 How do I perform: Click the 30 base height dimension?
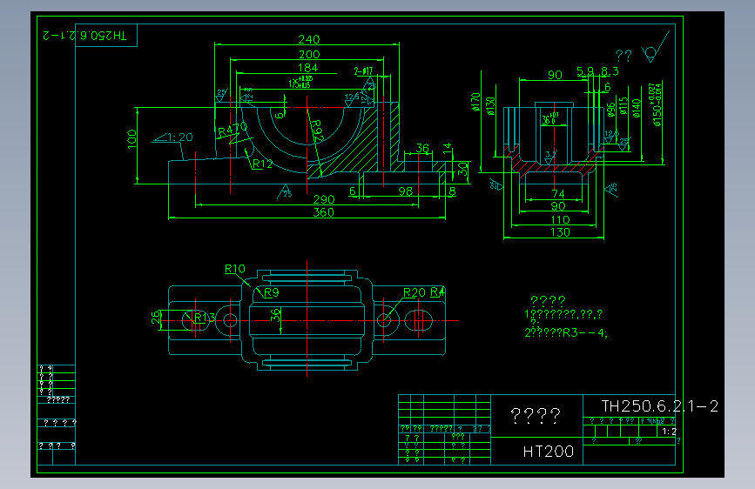point(462,169)
